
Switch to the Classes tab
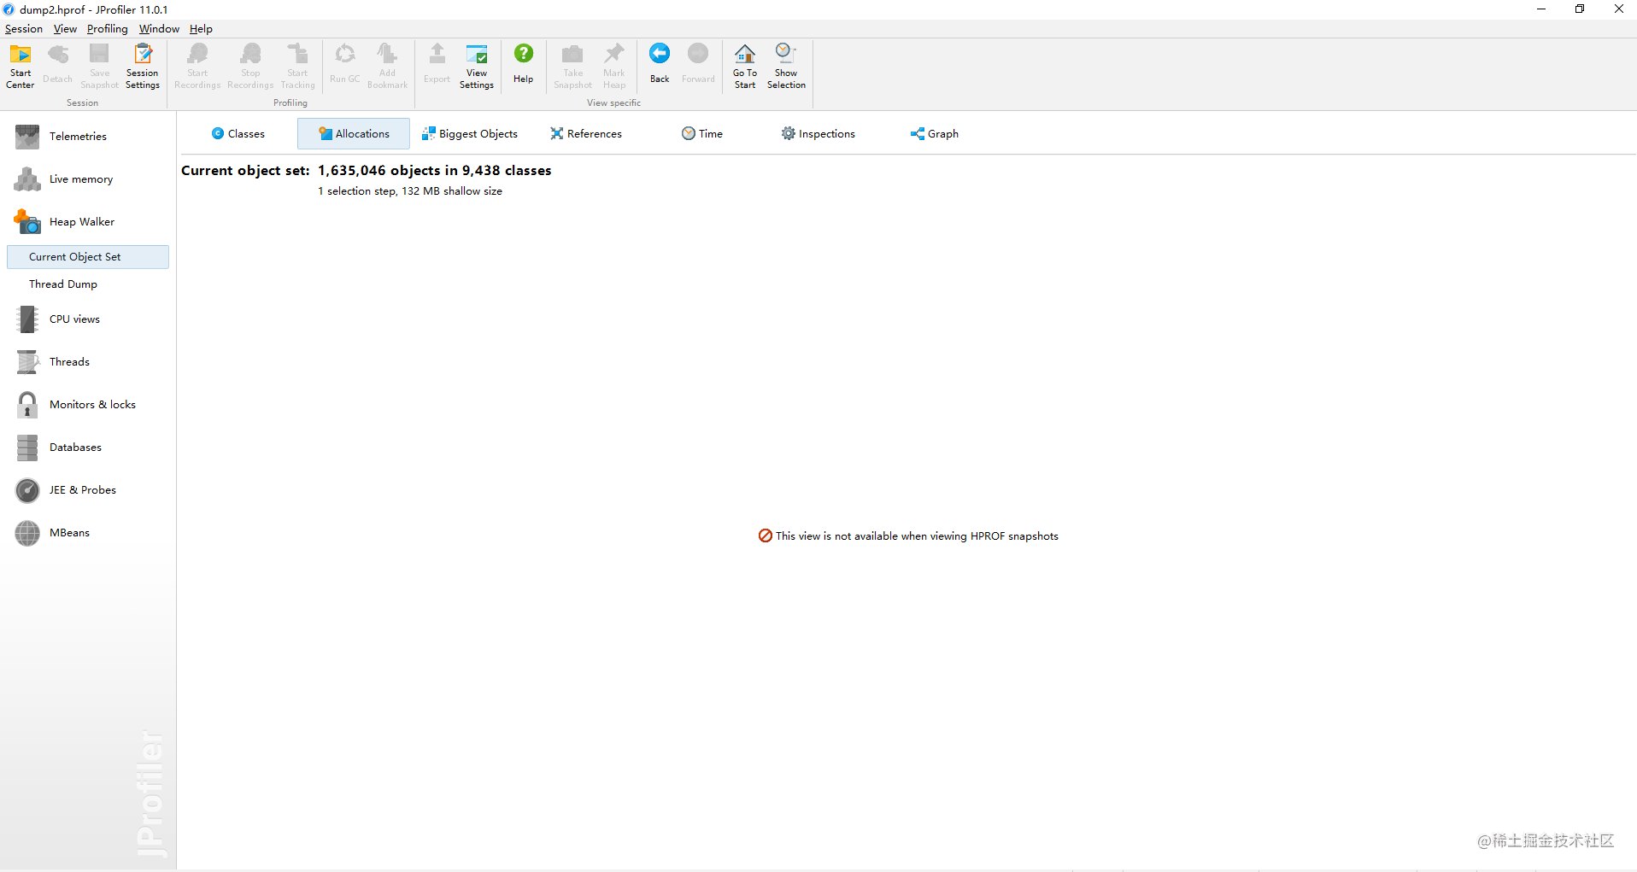point(238,134)
